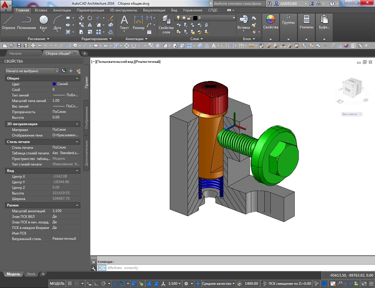The width and height of the screenshot is (375, 288).
Task: Toggle hardware acceleration blue circle icon
Action: tap(324, 284)
